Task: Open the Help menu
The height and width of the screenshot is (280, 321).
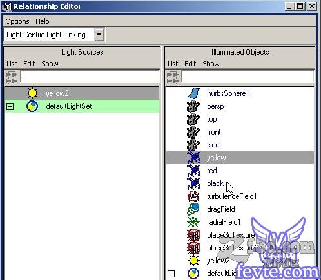Action: click(43, 21)
